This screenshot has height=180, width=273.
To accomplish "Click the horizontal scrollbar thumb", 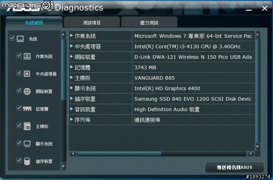I will click(x=119, y=153).
